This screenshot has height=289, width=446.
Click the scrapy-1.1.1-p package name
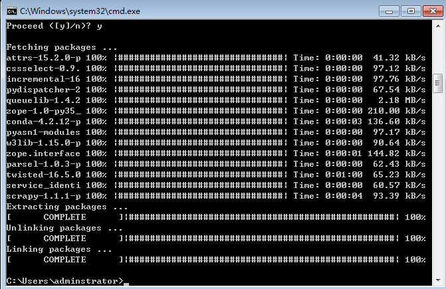43,196
